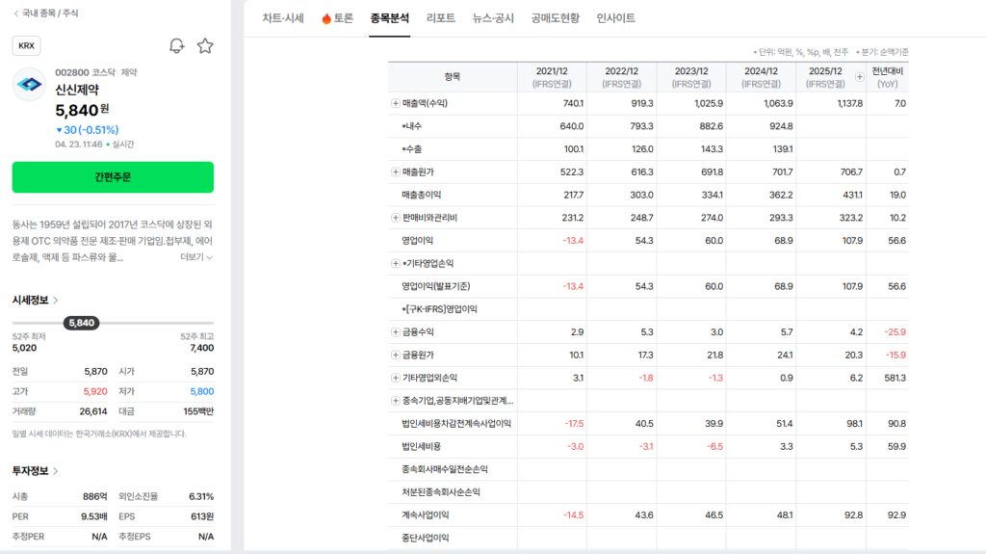Click the 2021/12 column header
The height and width of the screenshot is (554, 986).
[552, 77]
